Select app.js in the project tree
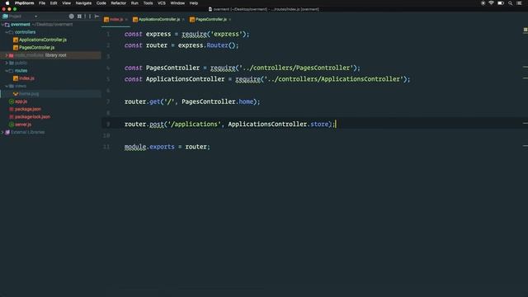Screen dimensions: 528x297 pyautogui.click(x=21, y=101)
